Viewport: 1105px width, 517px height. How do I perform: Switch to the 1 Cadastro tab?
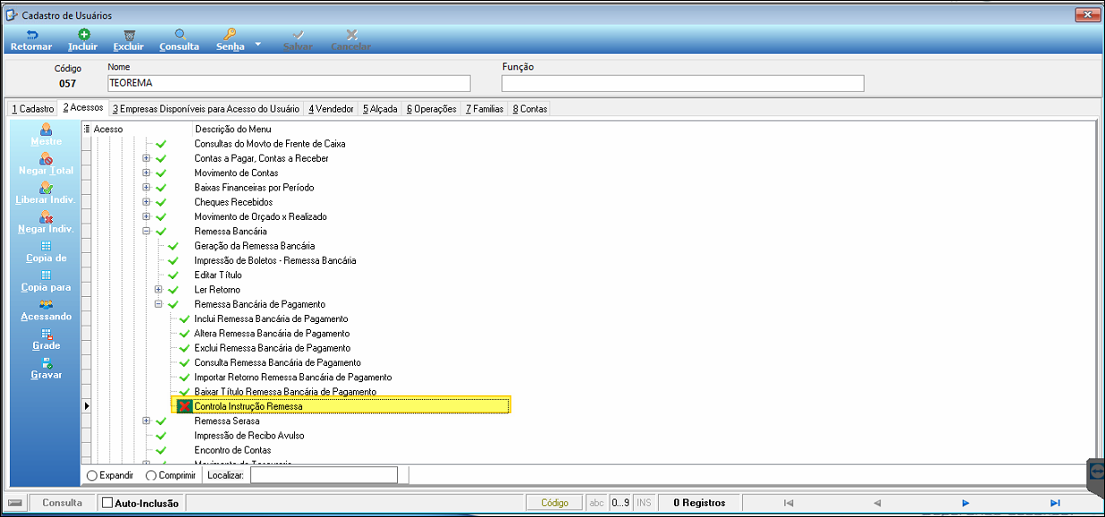click(33, 108)
